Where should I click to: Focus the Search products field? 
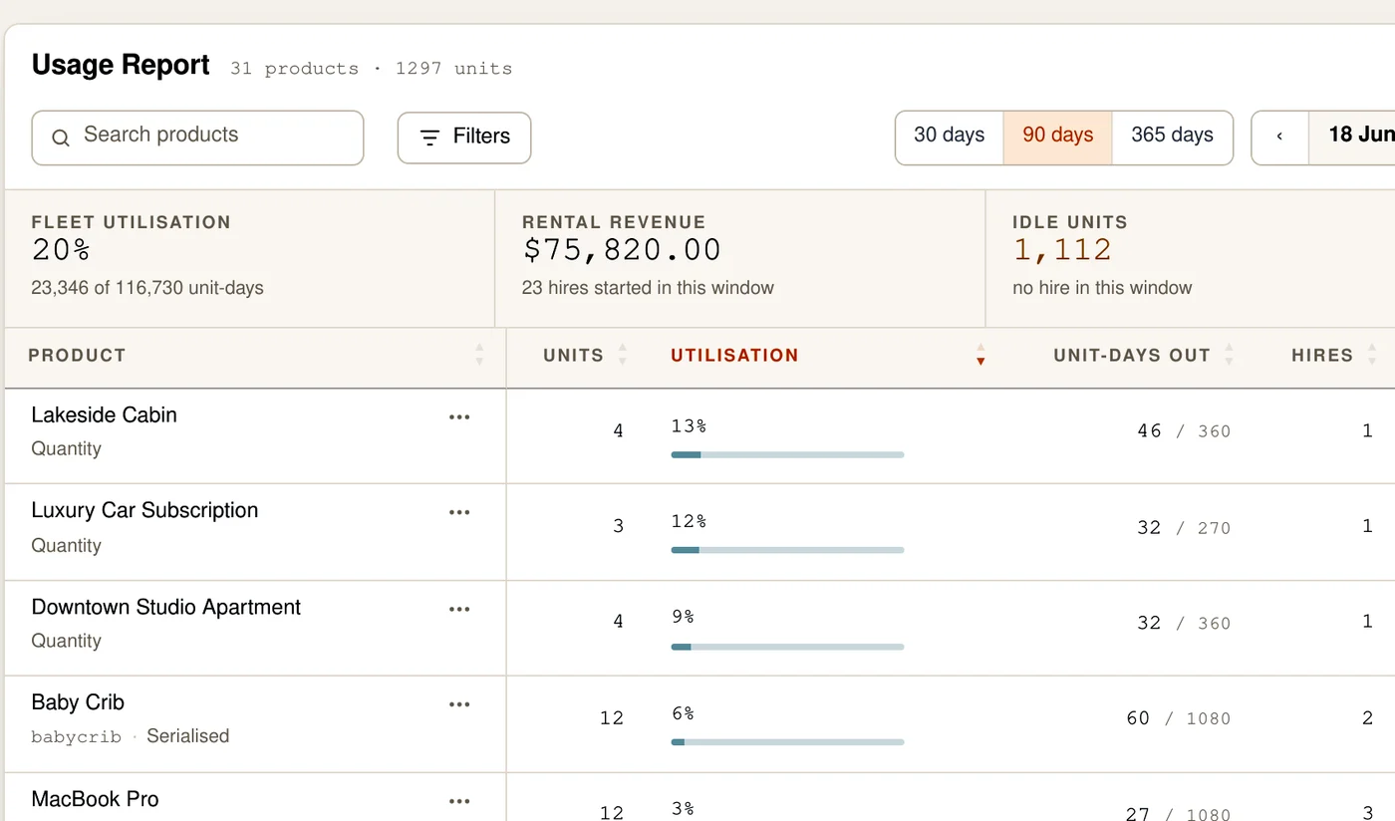pyautogui.click(x=197, y=137)
